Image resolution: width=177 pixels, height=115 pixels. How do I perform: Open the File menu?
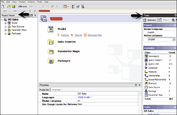click(2, 2)
